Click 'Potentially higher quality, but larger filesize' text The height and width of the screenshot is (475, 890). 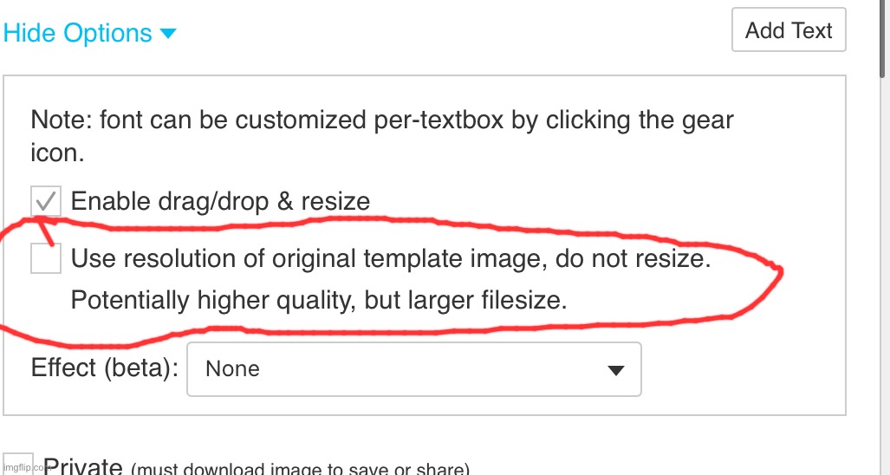coord(318,301)
